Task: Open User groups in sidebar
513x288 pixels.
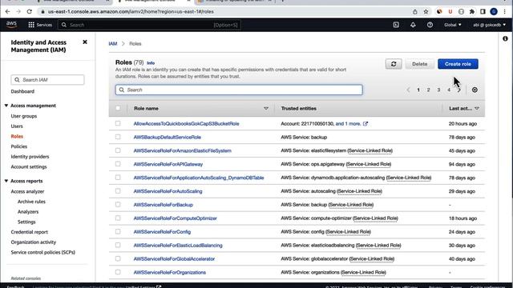Action: (x=24, y=116)
